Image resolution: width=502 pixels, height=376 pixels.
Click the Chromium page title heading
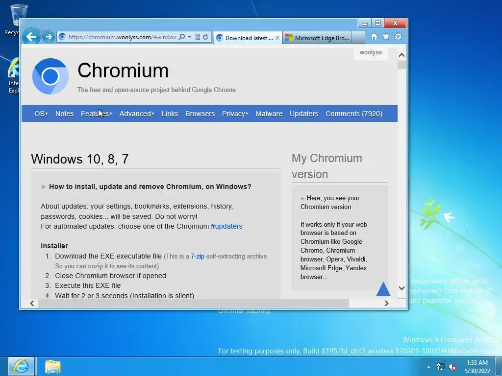[123, 70]
